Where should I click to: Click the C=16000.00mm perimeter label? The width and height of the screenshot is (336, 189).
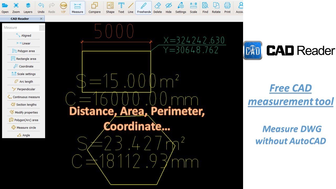point(132,99)
